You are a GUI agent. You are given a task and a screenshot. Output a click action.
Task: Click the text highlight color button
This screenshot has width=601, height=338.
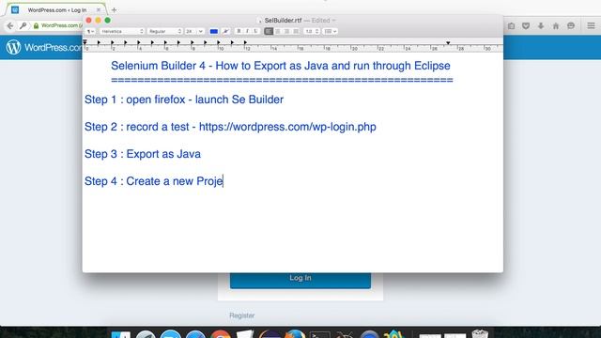coord(225,31)
